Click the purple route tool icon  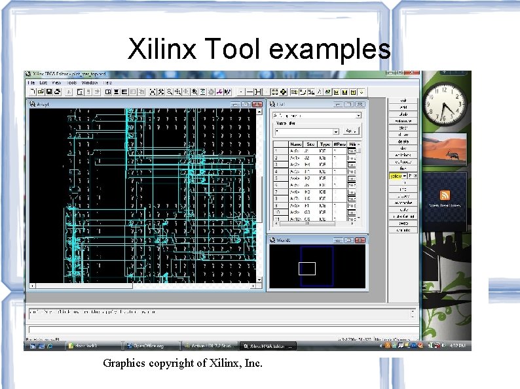(x=219, y=92)
